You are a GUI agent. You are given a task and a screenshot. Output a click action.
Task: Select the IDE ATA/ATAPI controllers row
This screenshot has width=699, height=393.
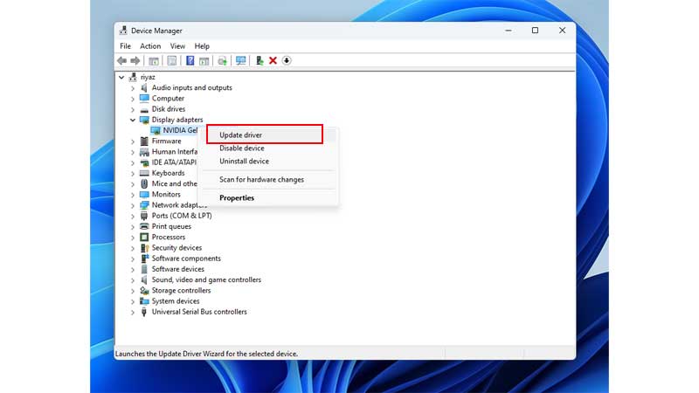click(x=174, y=162)
